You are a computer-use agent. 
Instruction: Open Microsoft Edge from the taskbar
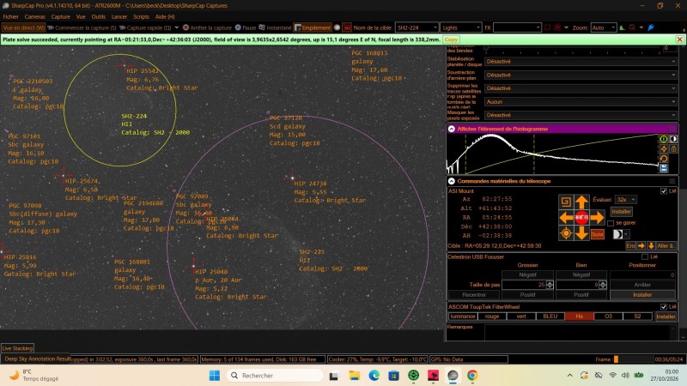(x=374, y=376)
